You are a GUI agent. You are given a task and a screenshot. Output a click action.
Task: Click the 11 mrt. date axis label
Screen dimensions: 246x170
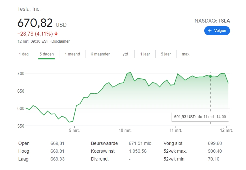pos(176,131)
